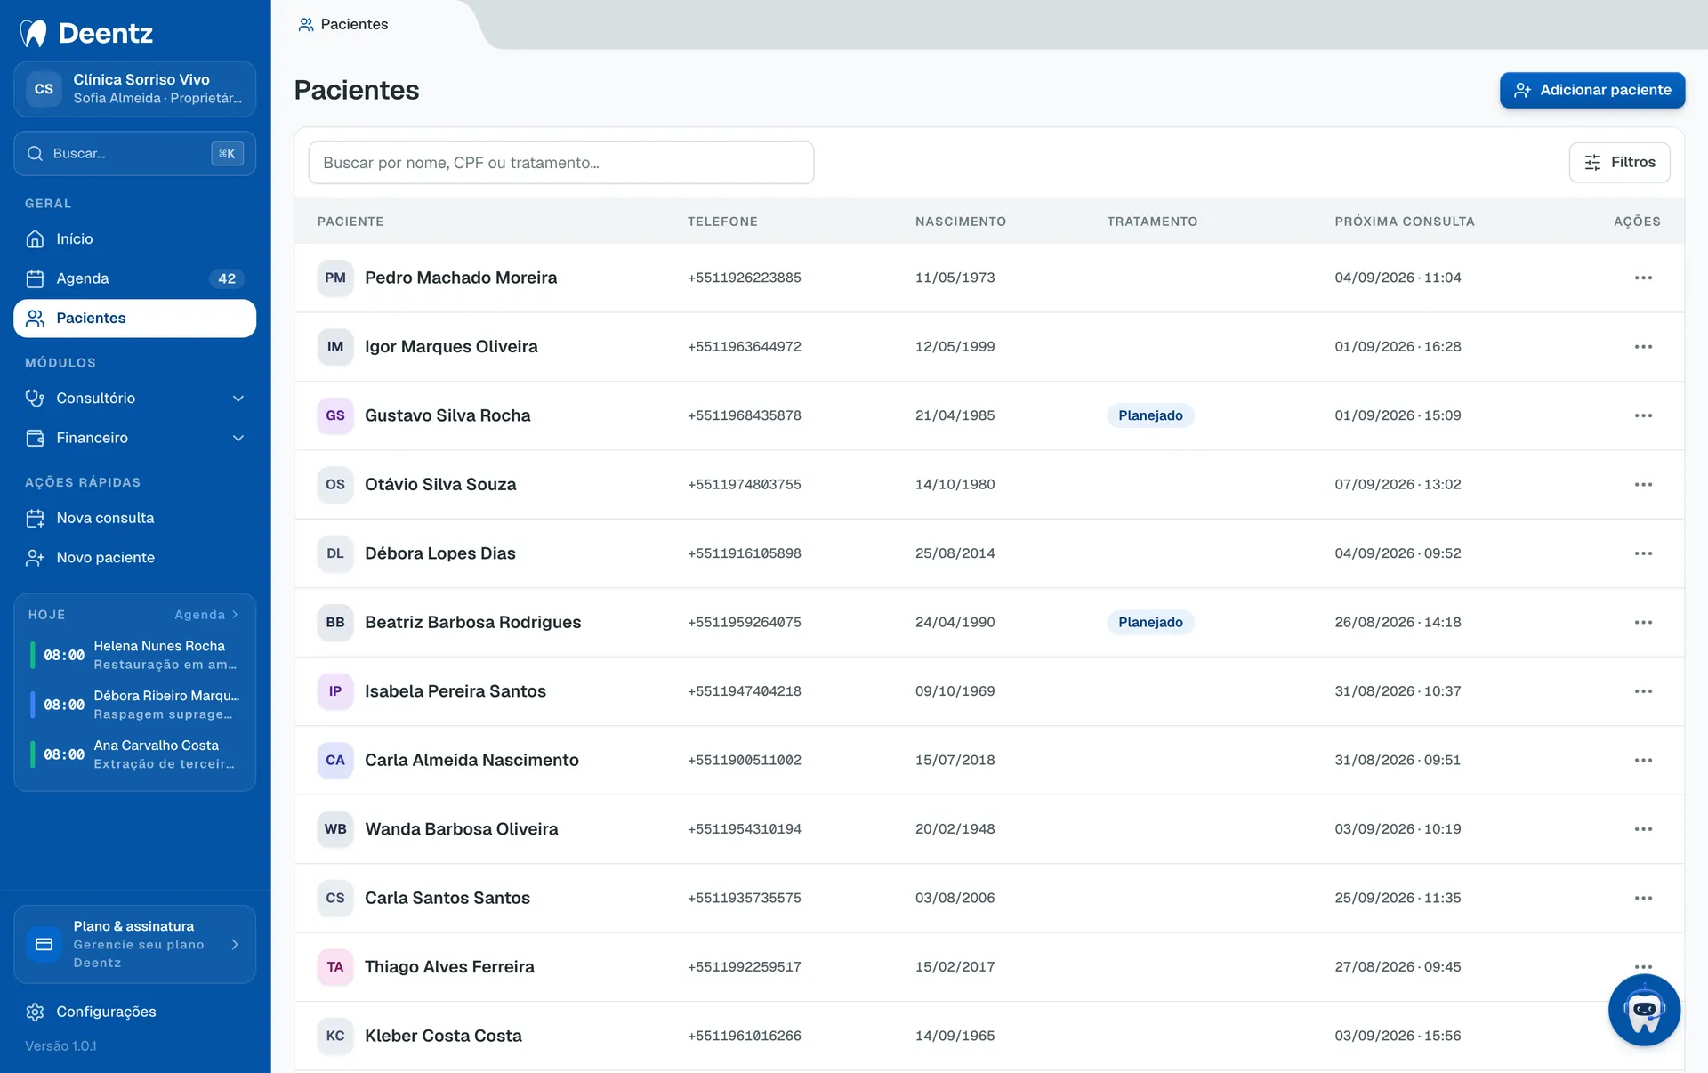Open actions menu for Isabela Pereira Santos

tap(1643, 691)
